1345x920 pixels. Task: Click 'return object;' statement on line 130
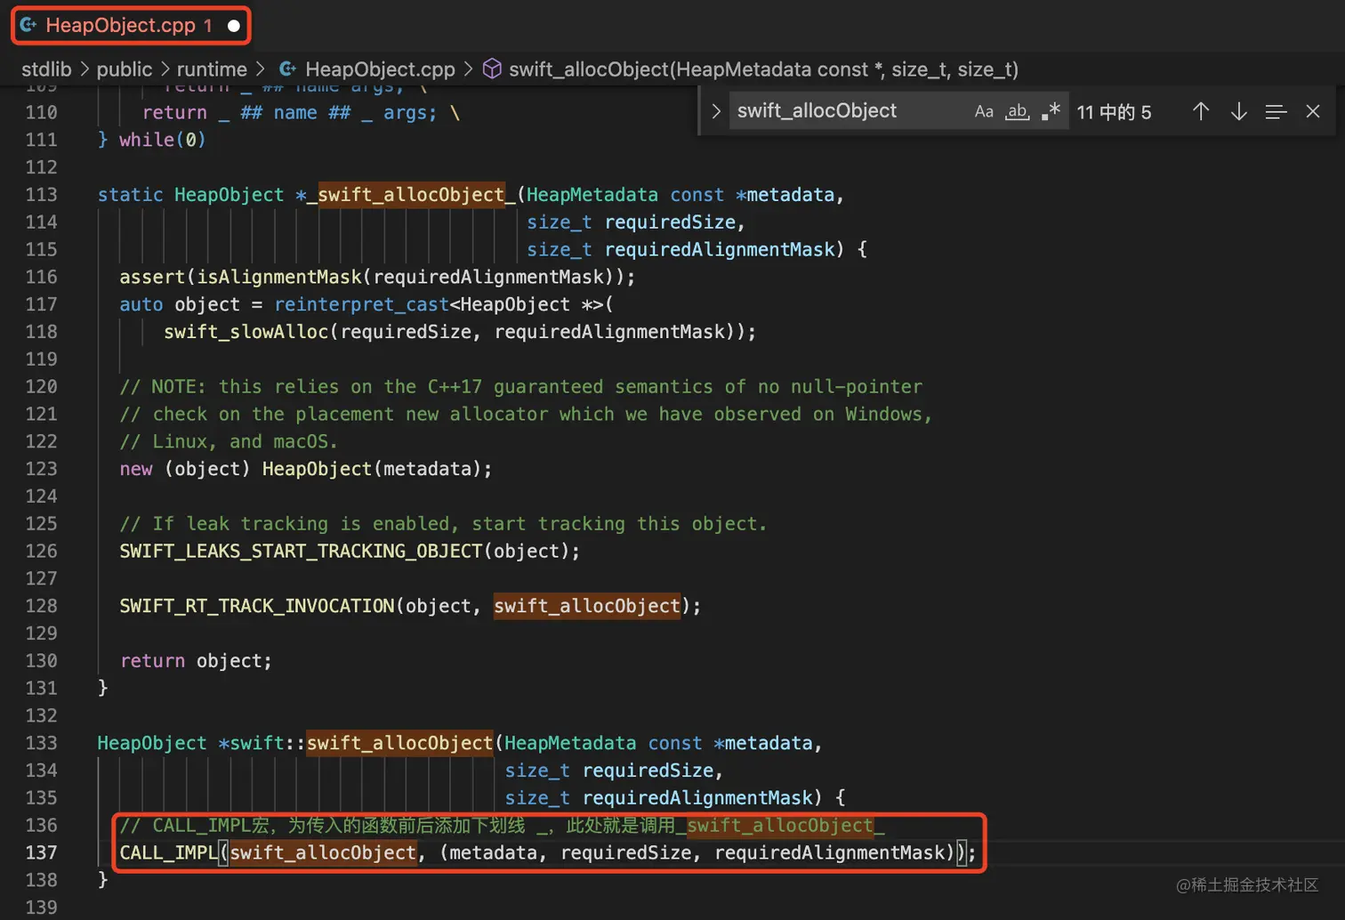[x=196, y=661]
